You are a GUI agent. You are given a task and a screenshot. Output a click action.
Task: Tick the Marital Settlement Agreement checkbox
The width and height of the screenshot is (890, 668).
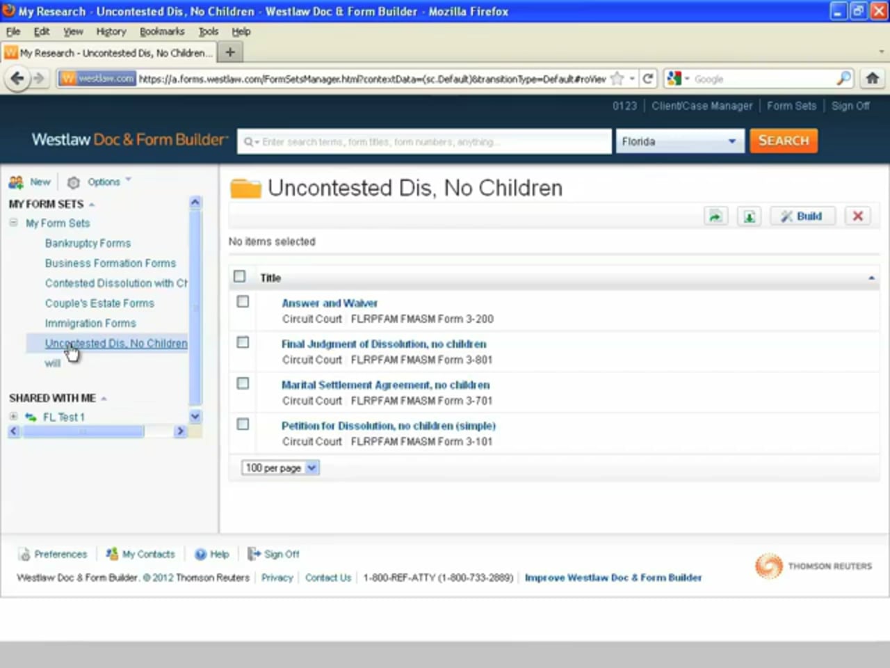pos(243,383)
